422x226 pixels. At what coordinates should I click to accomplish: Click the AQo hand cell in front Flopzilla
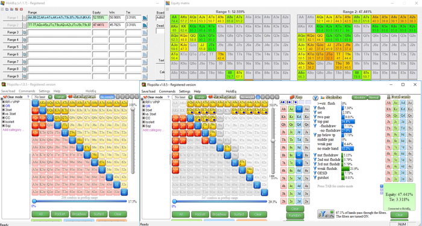pyautogui.click(x=175, y=118)
